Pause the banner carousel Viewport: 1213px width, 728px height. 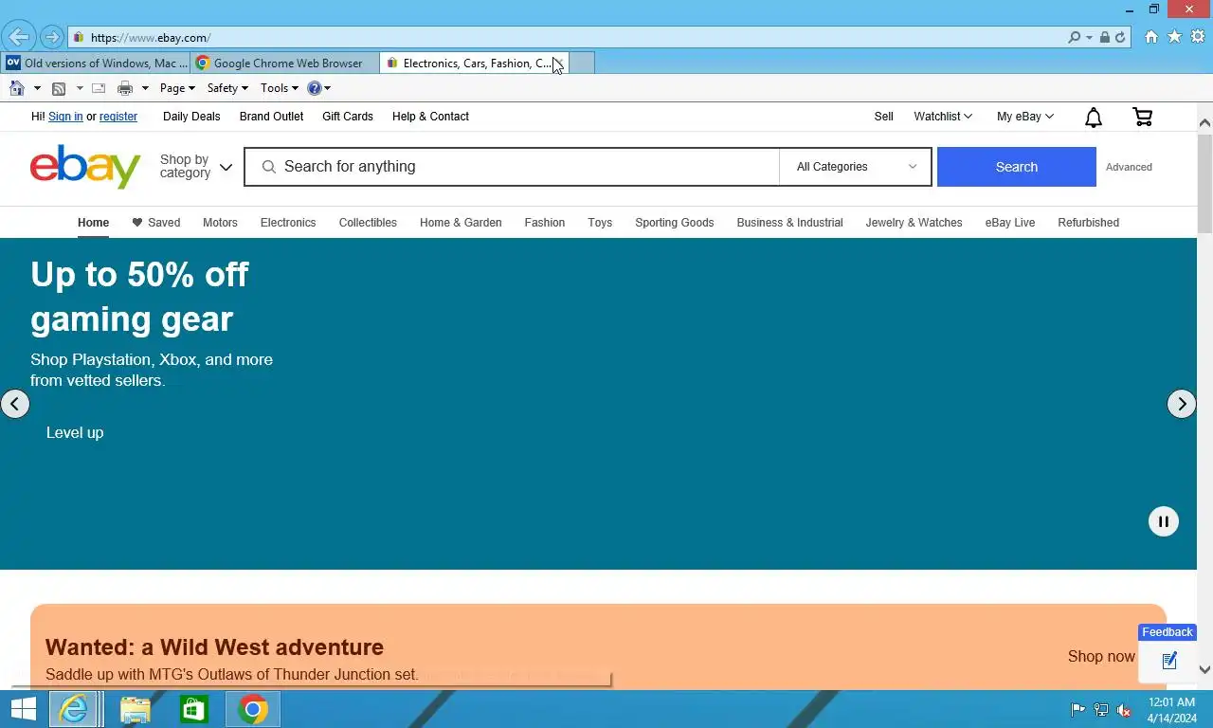1164,521
